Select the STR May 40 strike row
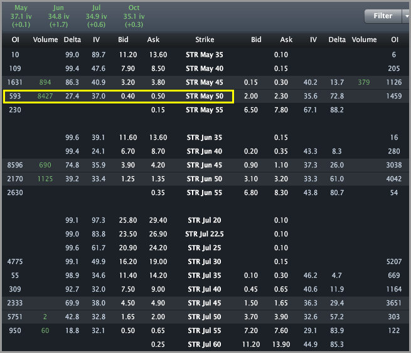 206,68
